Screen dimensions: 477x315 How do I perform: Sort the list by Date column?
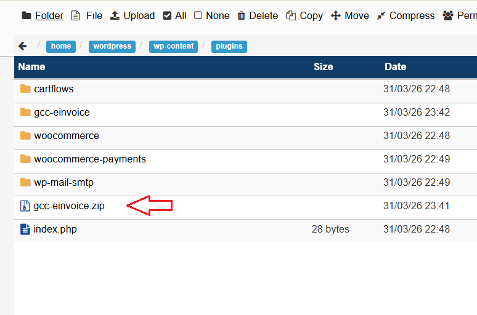(x=395, y=66)
